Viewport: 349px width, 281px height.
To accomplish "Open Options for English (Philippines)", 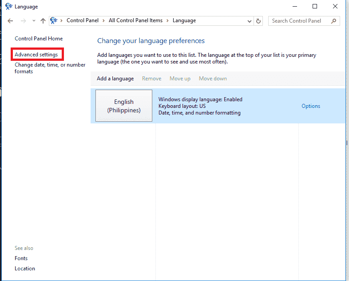I will pyautogui.click(x=311, y=106).
